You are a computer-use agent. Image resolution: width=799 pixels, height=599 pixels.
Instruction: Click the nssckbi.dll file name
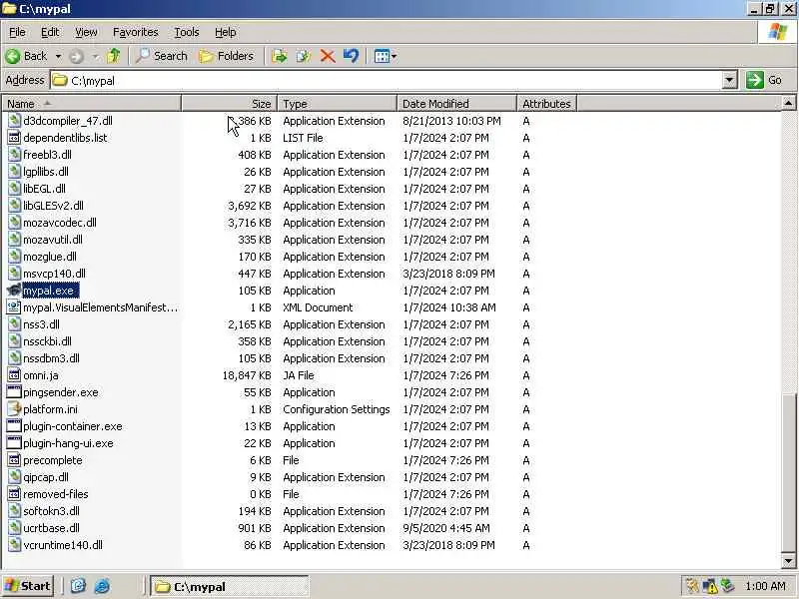47,341
